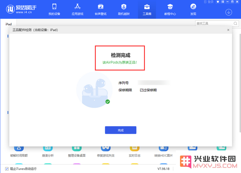
Task: Click version V7.98.18 text
Action: pos(163,169)
